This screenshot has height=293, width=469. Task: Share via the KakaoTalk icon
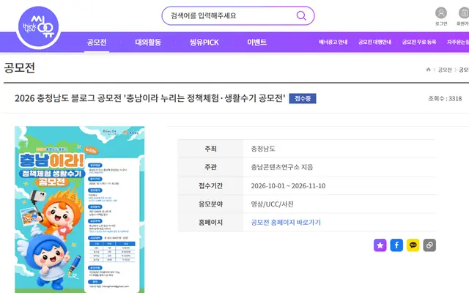[x=413, y=245]
